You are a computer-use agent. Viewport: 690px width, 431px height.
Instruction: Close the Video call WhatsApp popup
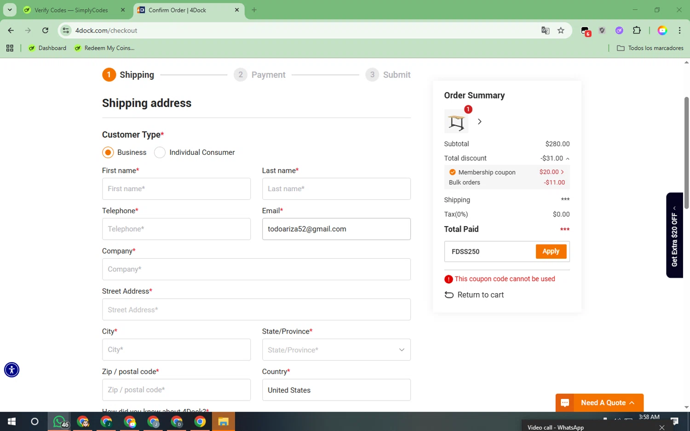[662, 427]
